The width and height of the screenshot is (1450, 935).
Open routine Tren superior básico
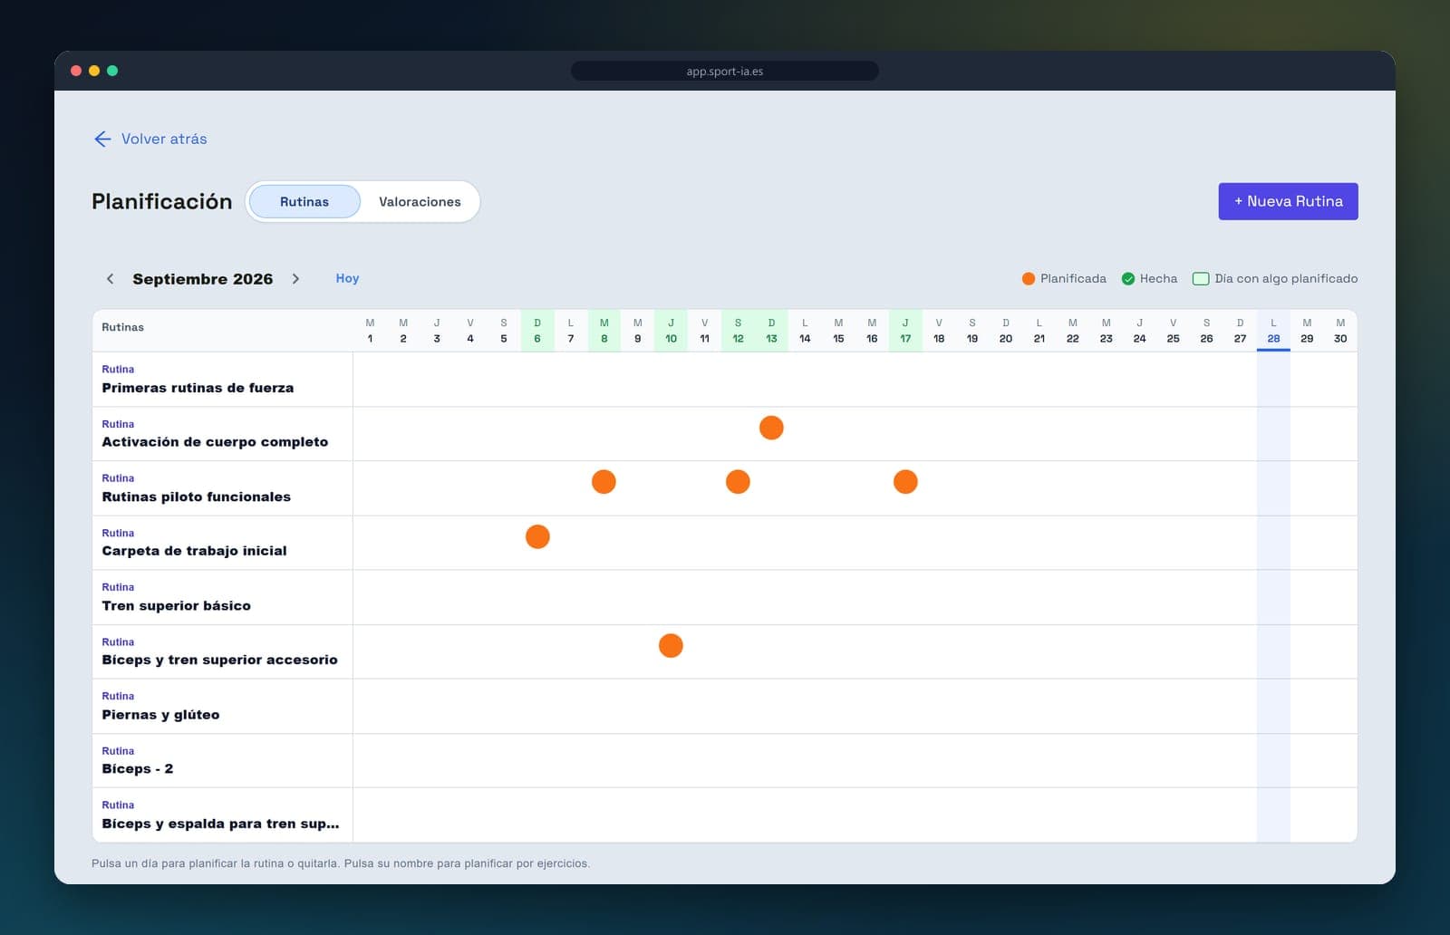[x=176, y=605]
